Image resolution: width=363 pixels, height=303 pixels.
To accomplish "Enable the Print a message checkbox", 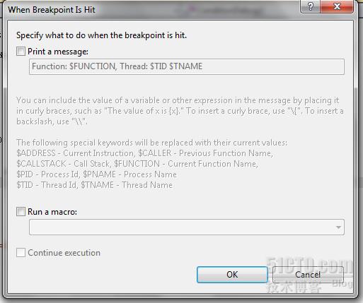I will pos(21,51).
